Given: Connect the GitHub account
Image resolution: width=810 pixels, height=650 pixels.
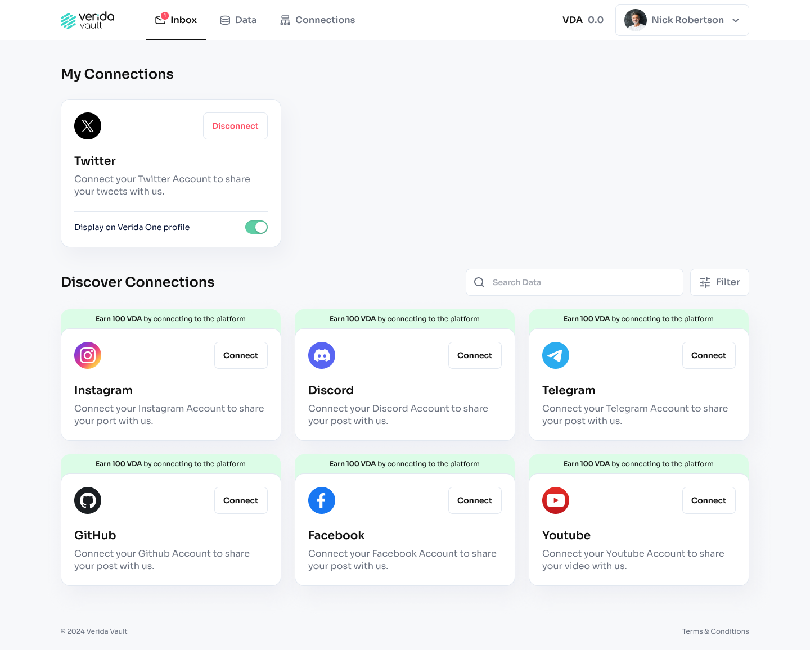Looking at the screenshot, I should [x=241, y=500].
